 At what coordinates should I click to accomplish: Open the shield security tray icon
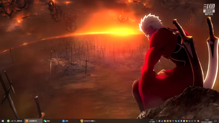point(187,121)
